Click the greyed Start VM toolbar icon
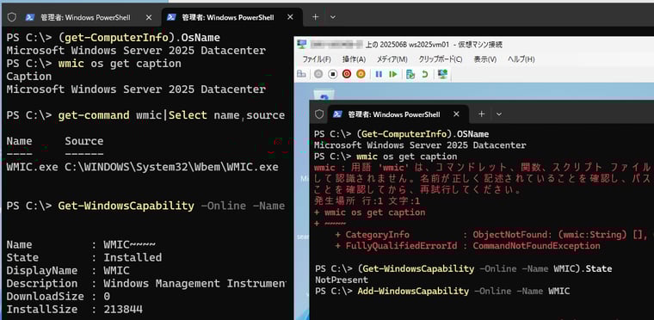This screenshot has height=320, width=654. coord(318,74)
